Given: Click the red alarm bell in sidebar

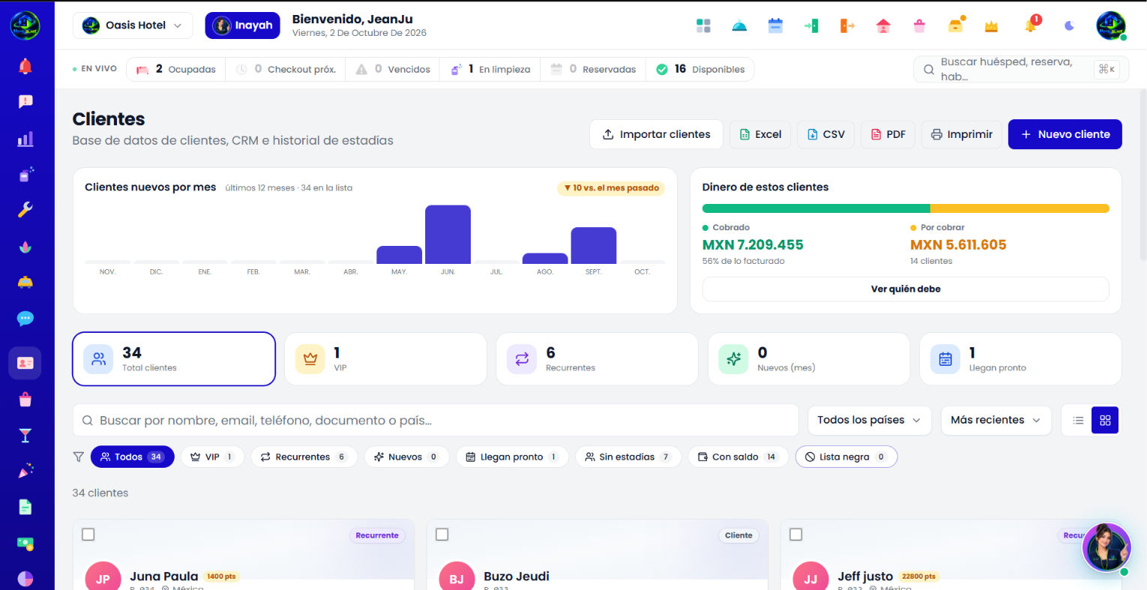Looking at the screenshot, I should click(25, 66).
